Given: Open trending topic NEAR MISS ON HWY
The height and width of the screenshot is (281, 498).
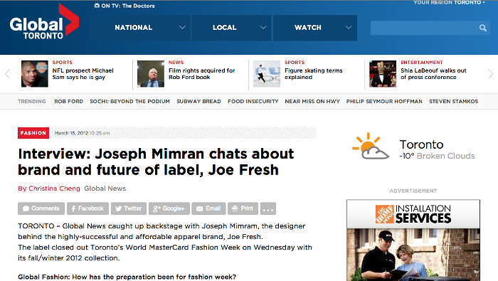Looking at the screenshot, I should [x=312, y=101].
